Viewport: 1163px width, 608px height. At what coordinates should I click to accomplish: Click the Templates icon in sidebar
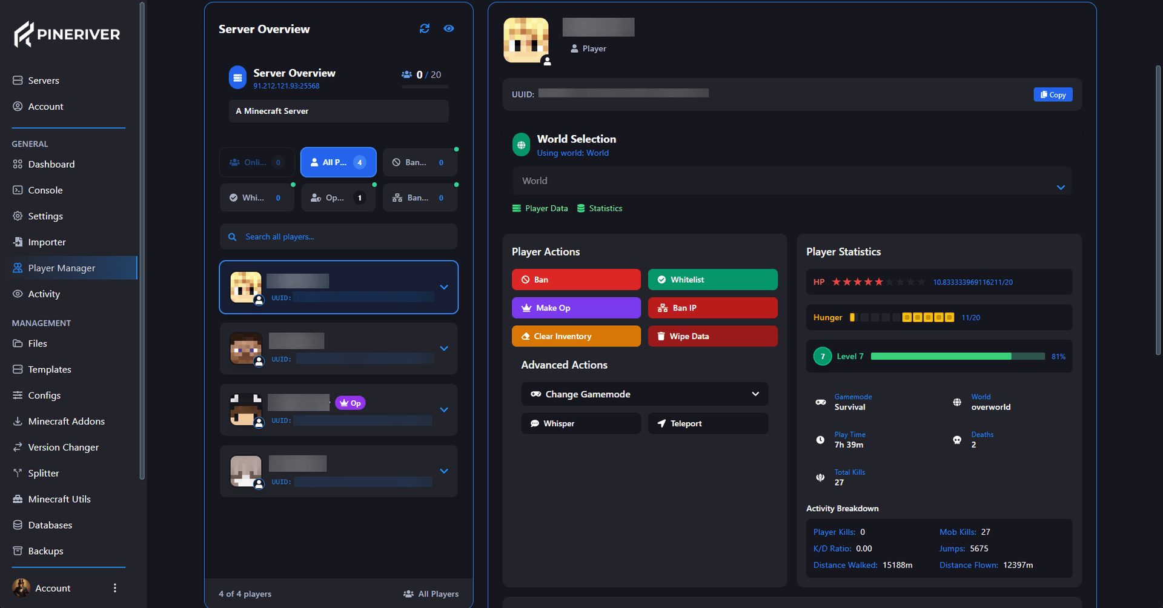(18, 369)
